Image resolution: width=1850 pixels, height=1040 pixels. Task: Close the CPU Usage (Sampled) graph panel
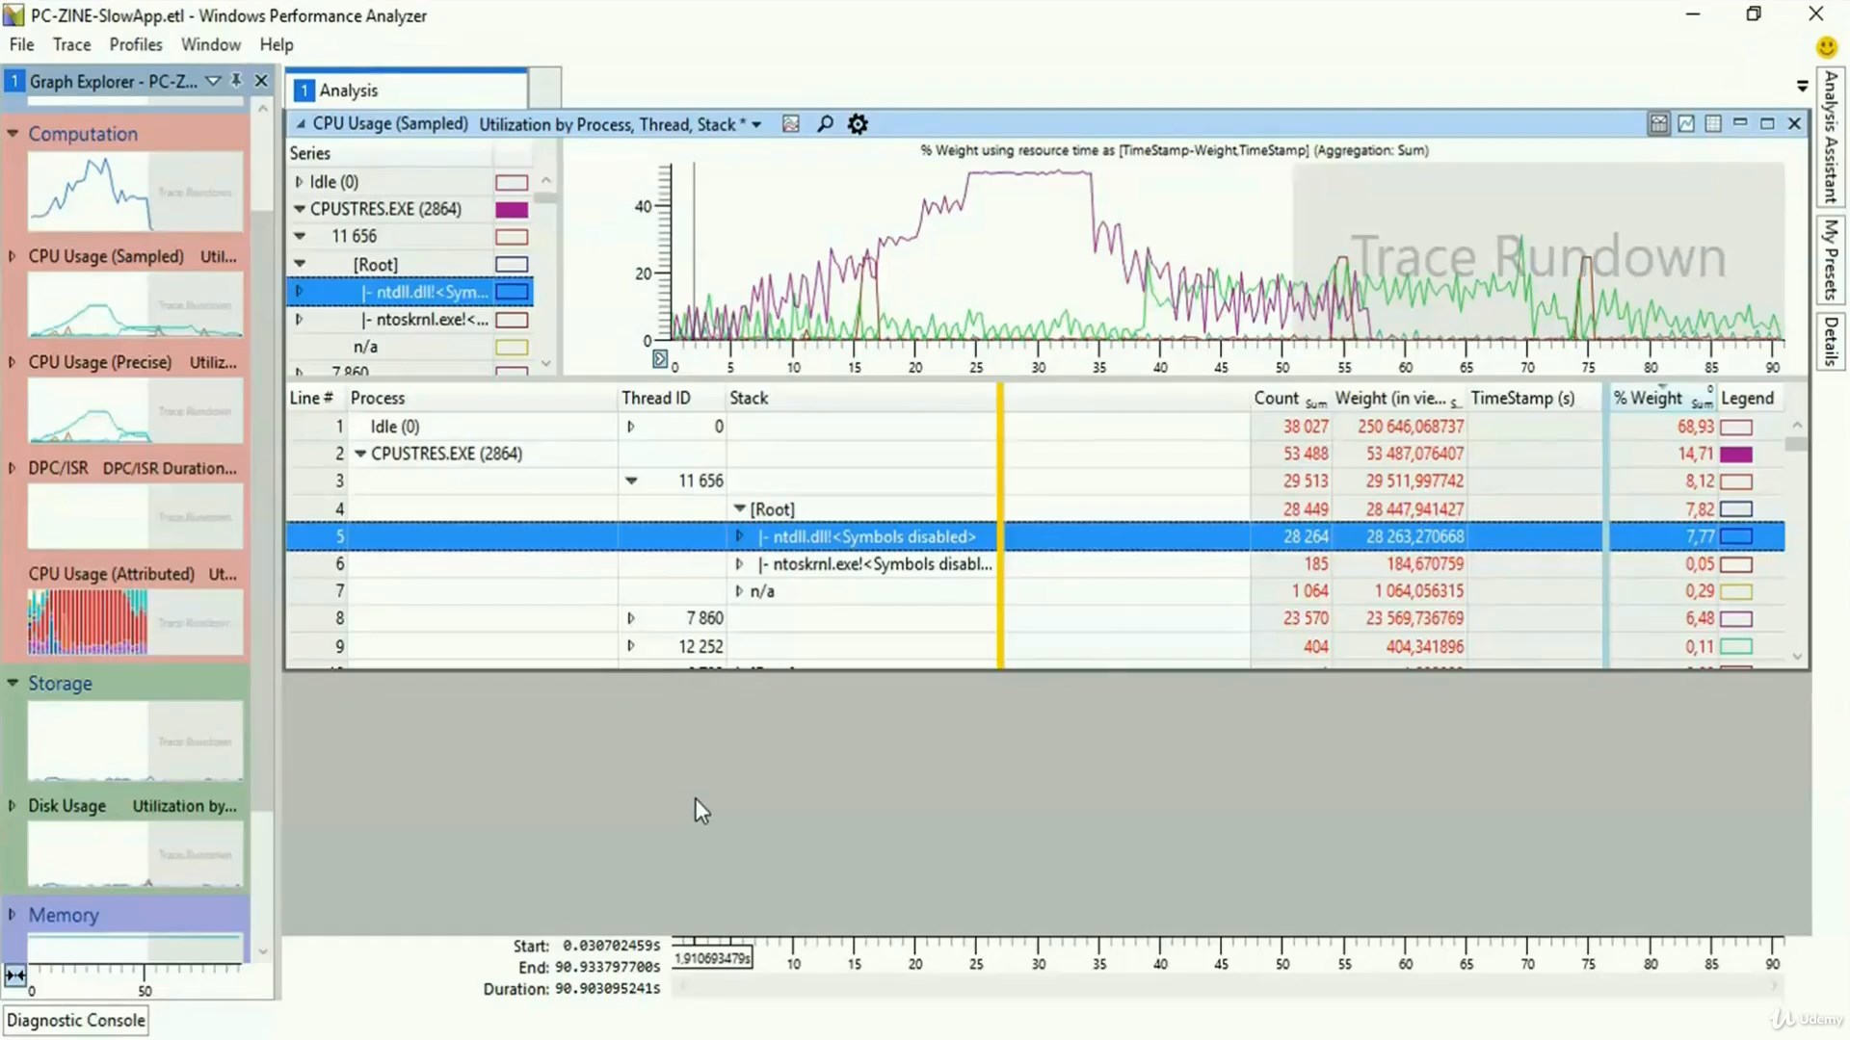tap(1794, 123)
